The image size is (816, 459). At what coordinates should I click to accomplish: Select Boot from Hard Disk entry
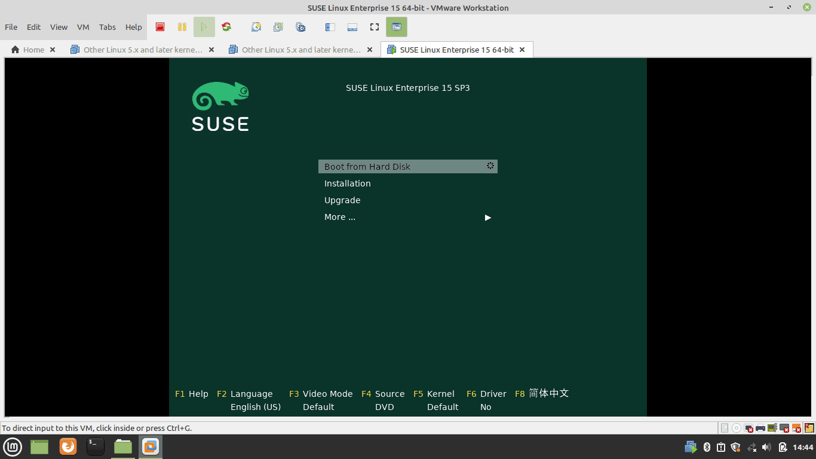(408, 167)
